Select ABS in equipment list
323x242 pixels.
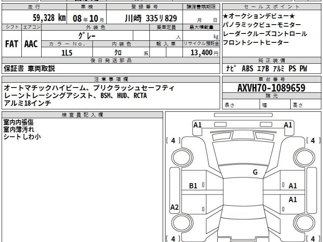coord(248,69)
